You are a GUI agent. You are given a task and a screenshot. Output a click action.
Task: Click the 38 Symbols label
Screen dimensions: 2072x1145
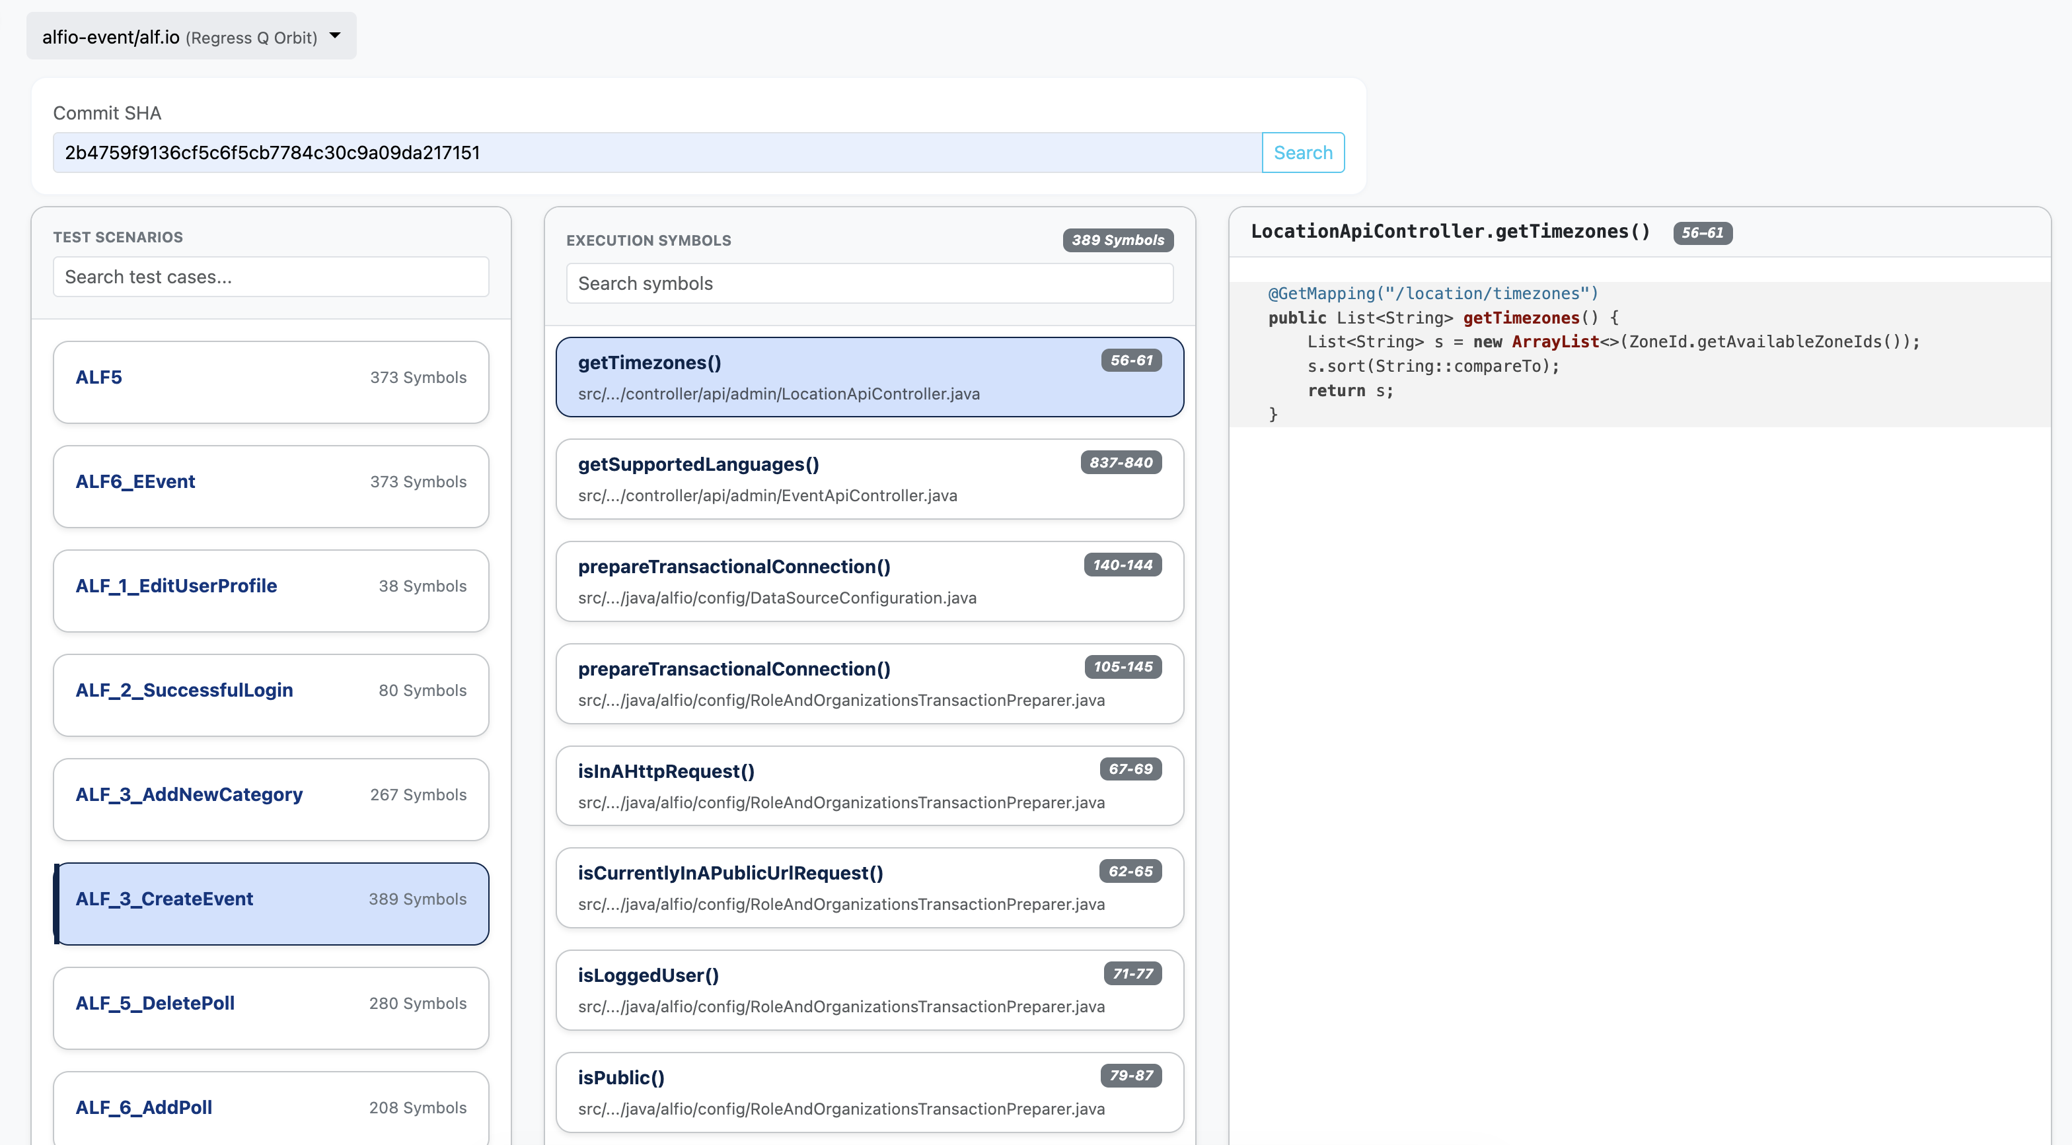coord(422,586)
